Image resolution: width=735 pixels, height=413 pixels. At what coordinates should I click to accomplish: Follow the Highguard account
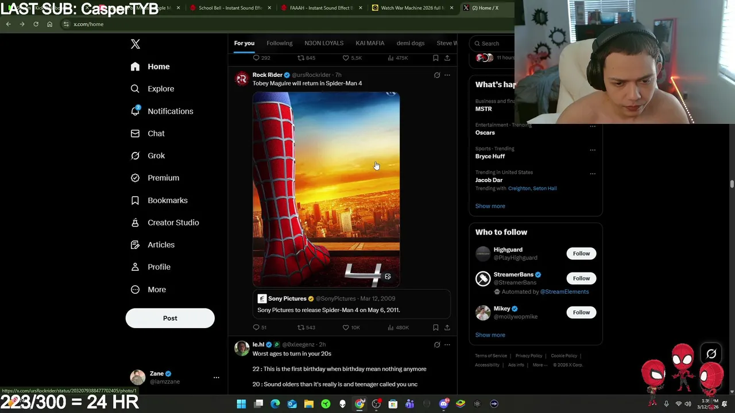click(x=581, y=254)
